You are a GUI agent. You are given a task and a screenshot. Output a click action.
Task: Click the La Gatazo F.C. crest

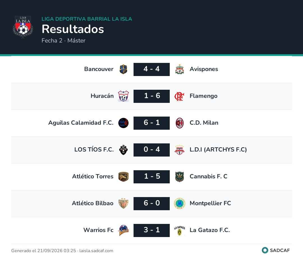point(180,231)
